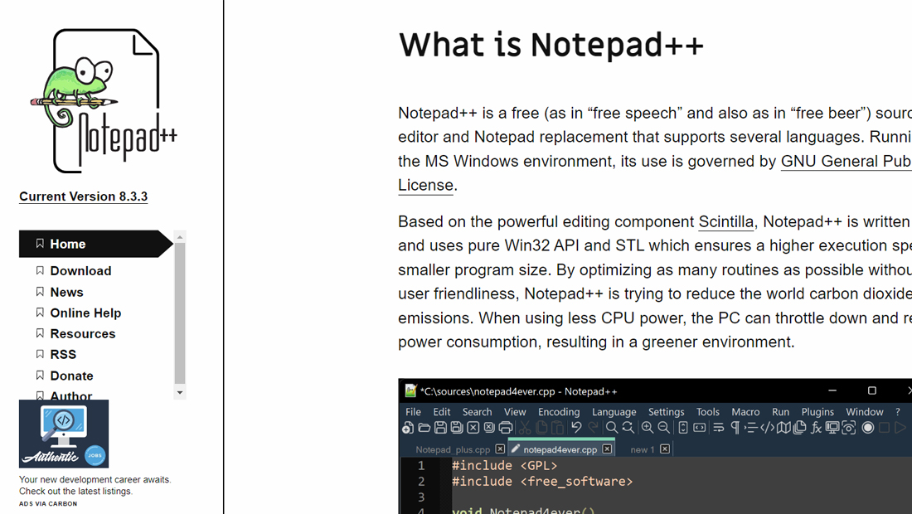Image resolution: width=912 pixels, height=514 pixels.
Task: Open the Settings menu
Action: tap(666, 412)
